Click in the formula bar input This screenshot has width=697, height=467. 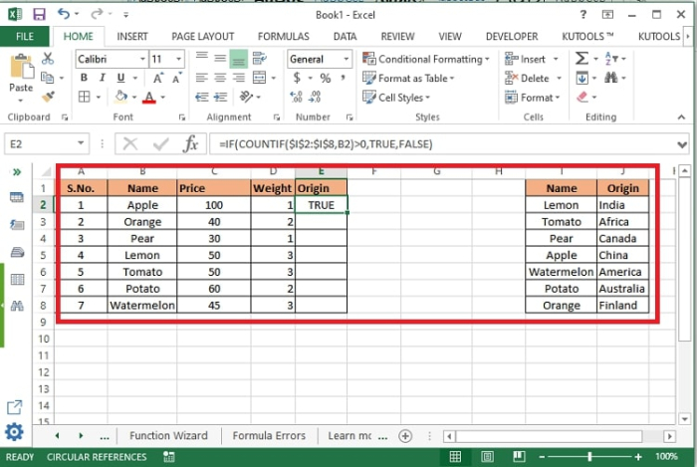(x=443, y=144)
